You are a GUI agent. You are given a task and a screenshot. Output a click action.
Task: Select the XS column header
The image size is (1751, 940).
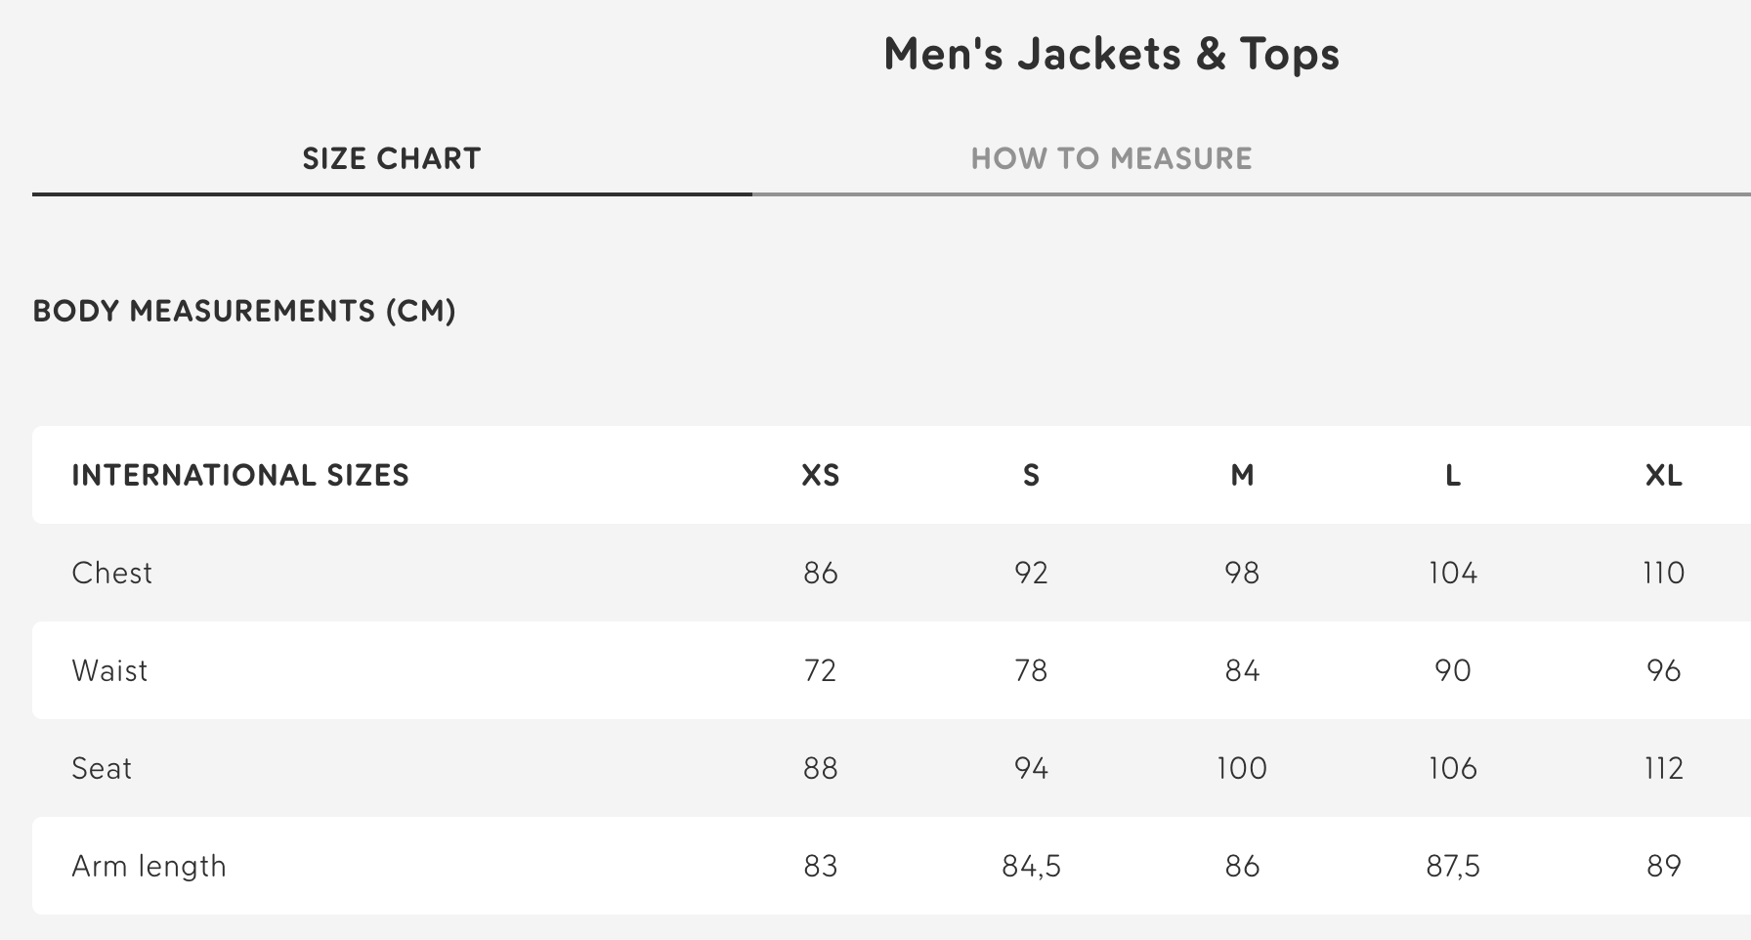pos(821,476)
